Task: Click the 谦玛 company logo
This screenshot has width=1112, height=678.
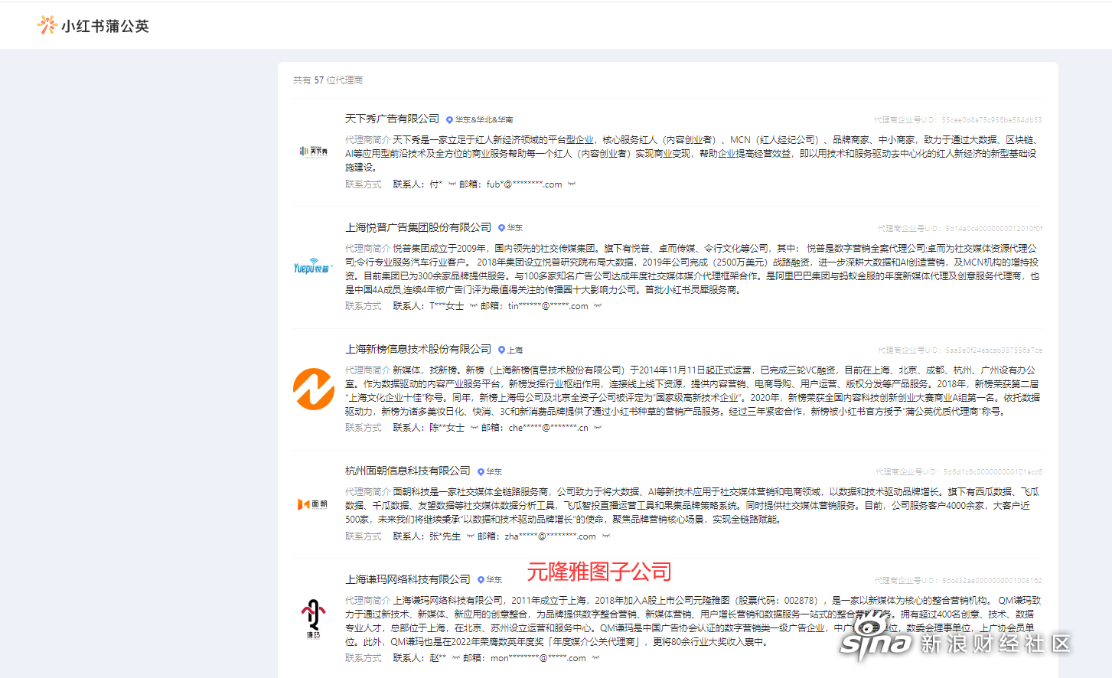Action: [314, 619]
